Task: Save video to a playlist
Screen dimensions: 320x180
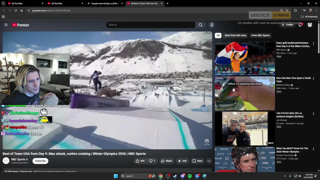Action: pyautogui.click(x=197, y=161)
